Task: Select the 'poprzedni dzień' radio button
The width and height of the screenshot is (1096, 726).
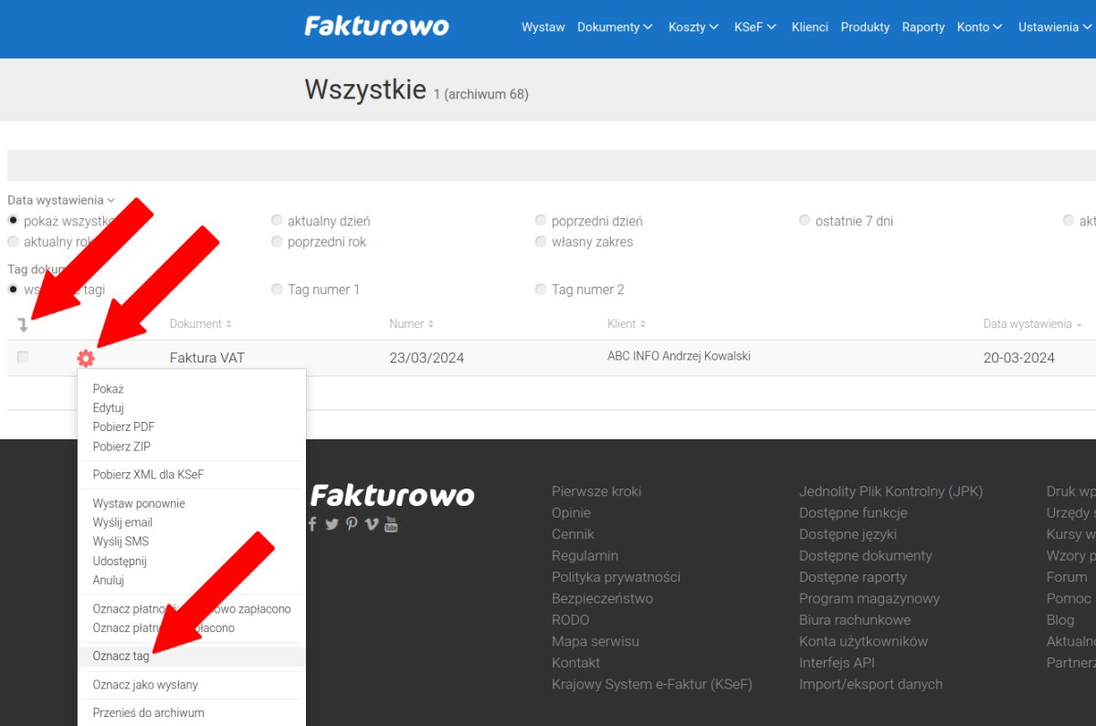Action: pyautogui.click(x=541, y=221)
